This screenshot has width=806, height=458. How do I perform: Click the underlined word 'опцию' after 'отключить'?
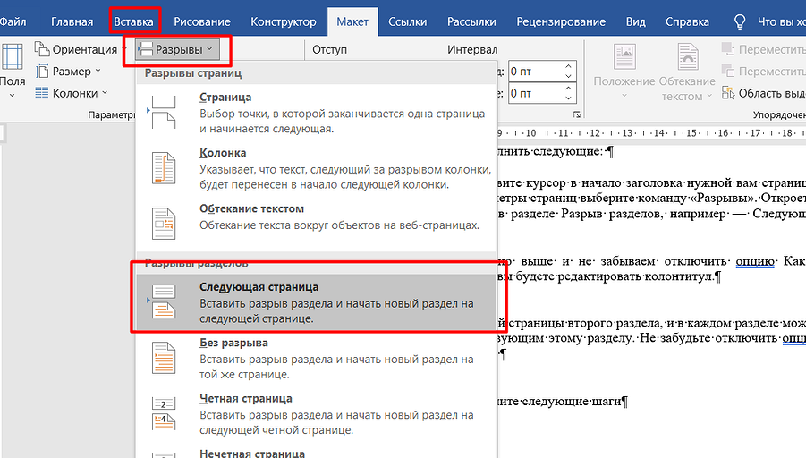(x=755, y=261)
